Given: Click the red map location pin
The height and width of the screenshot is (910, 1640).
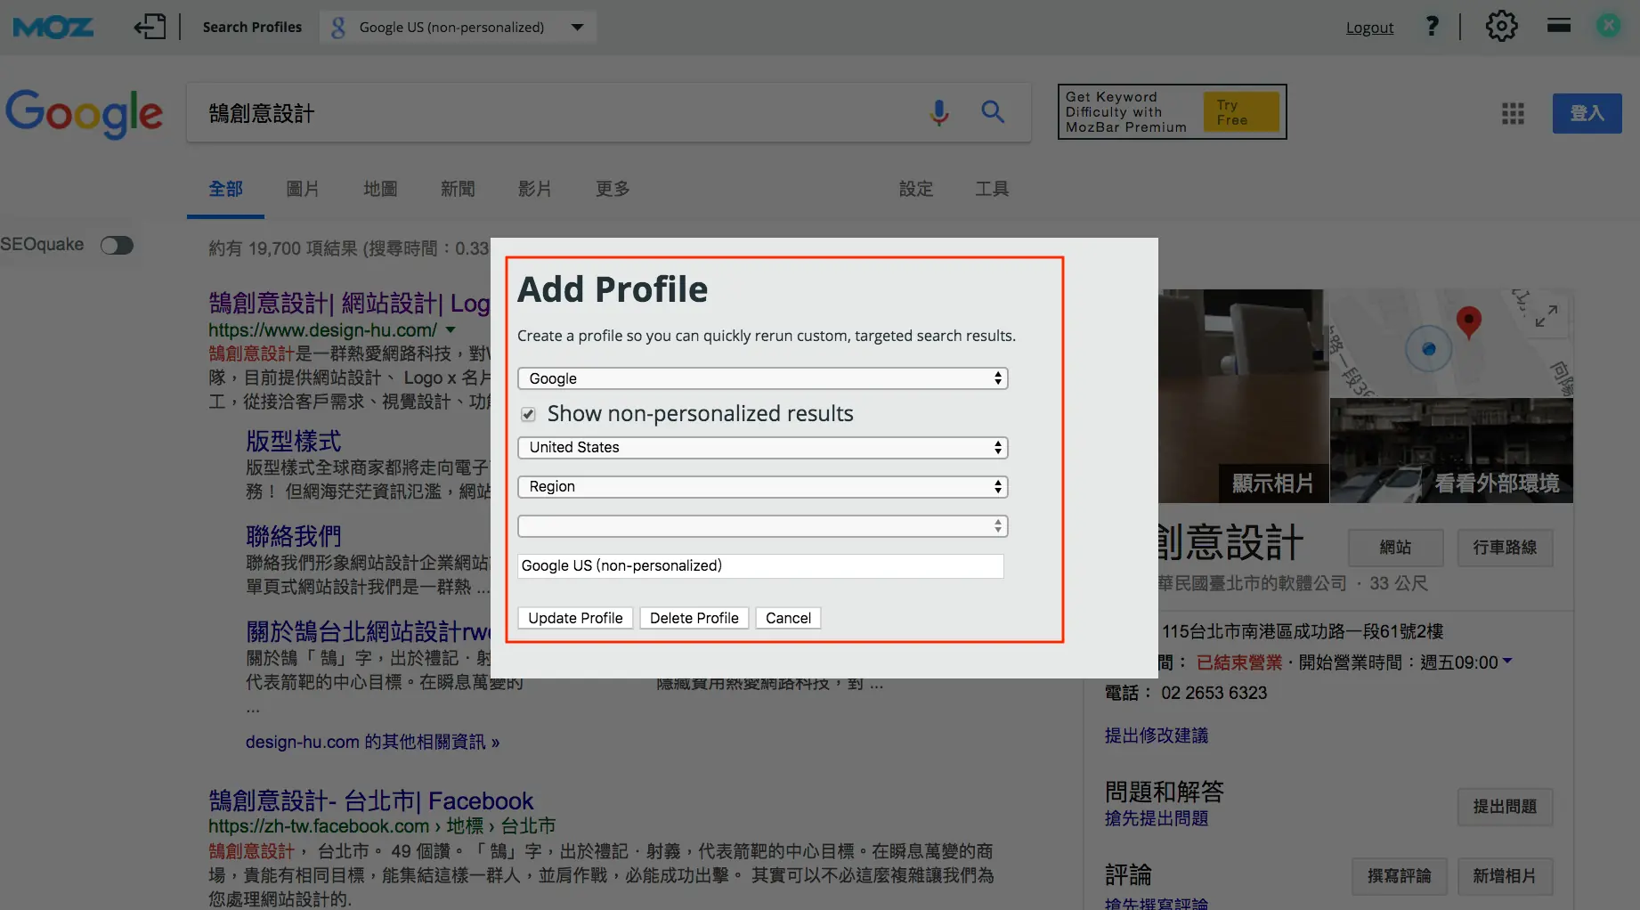Looking at the screenshot, I should 1468,321.
